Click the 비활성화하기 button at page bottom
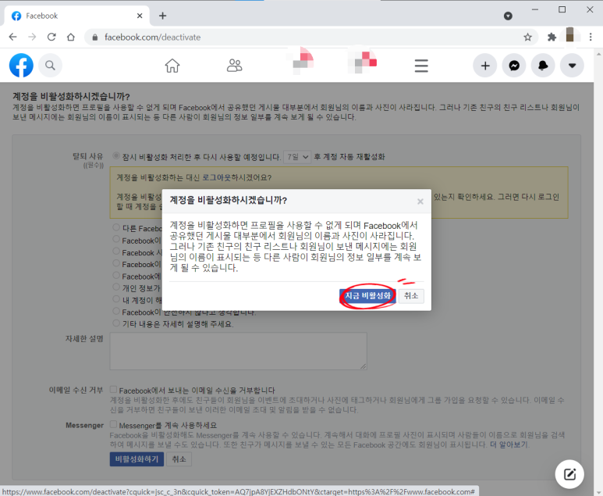The width and height of the screenshot is (603, 496). pyautogui.click(x=137, y=459)
